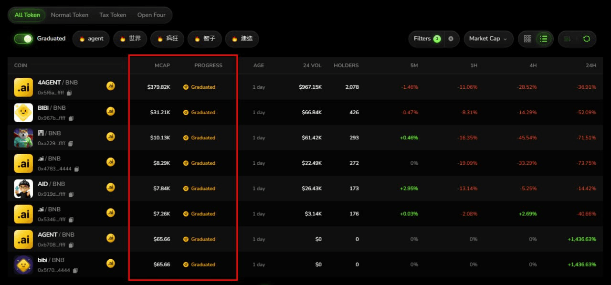Copy the 4AGENT address 0x5f6a...ffff

pos(69,93)
